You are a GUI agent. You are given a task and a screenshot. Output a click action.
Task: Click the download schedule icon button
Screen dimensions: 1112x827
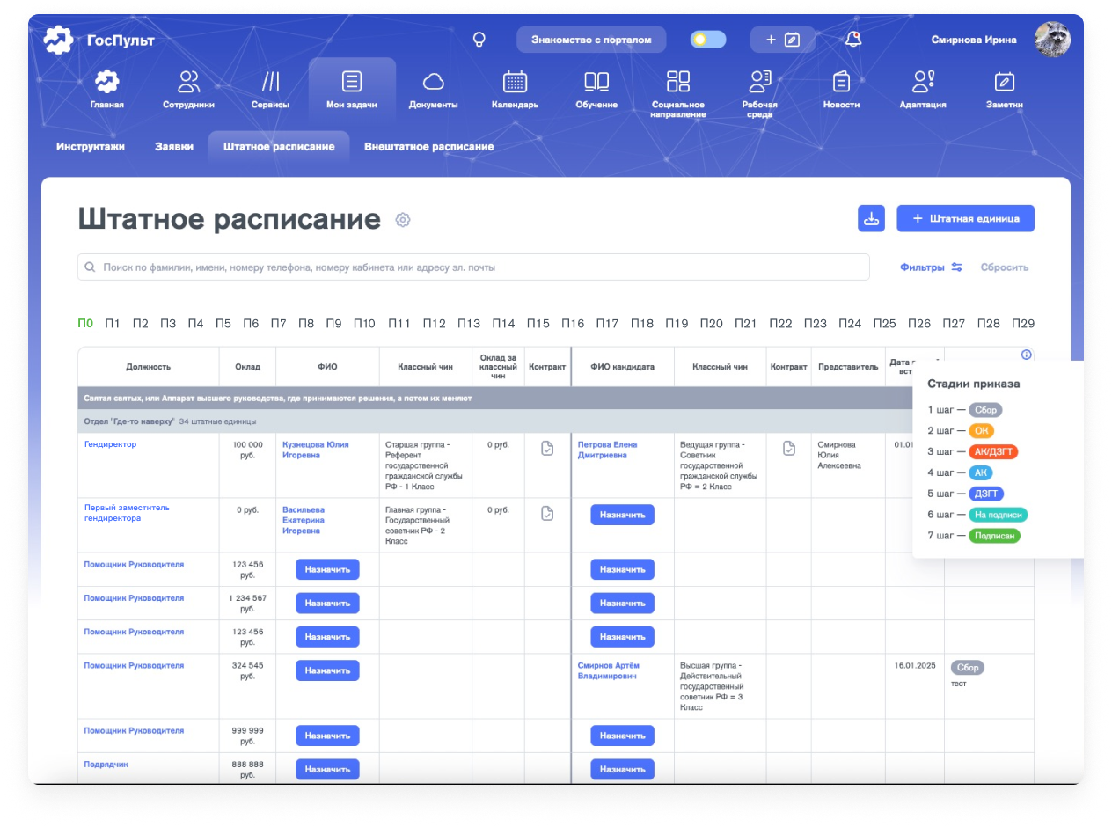[x=871, y=218]
